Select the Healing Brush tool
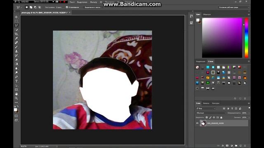 [16, 43]
